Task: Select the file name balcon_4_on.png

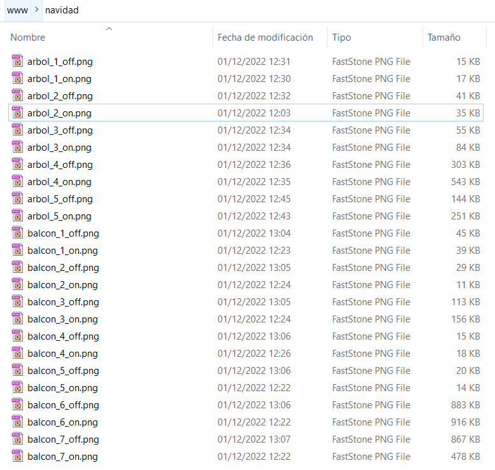Action: (62, 354)
